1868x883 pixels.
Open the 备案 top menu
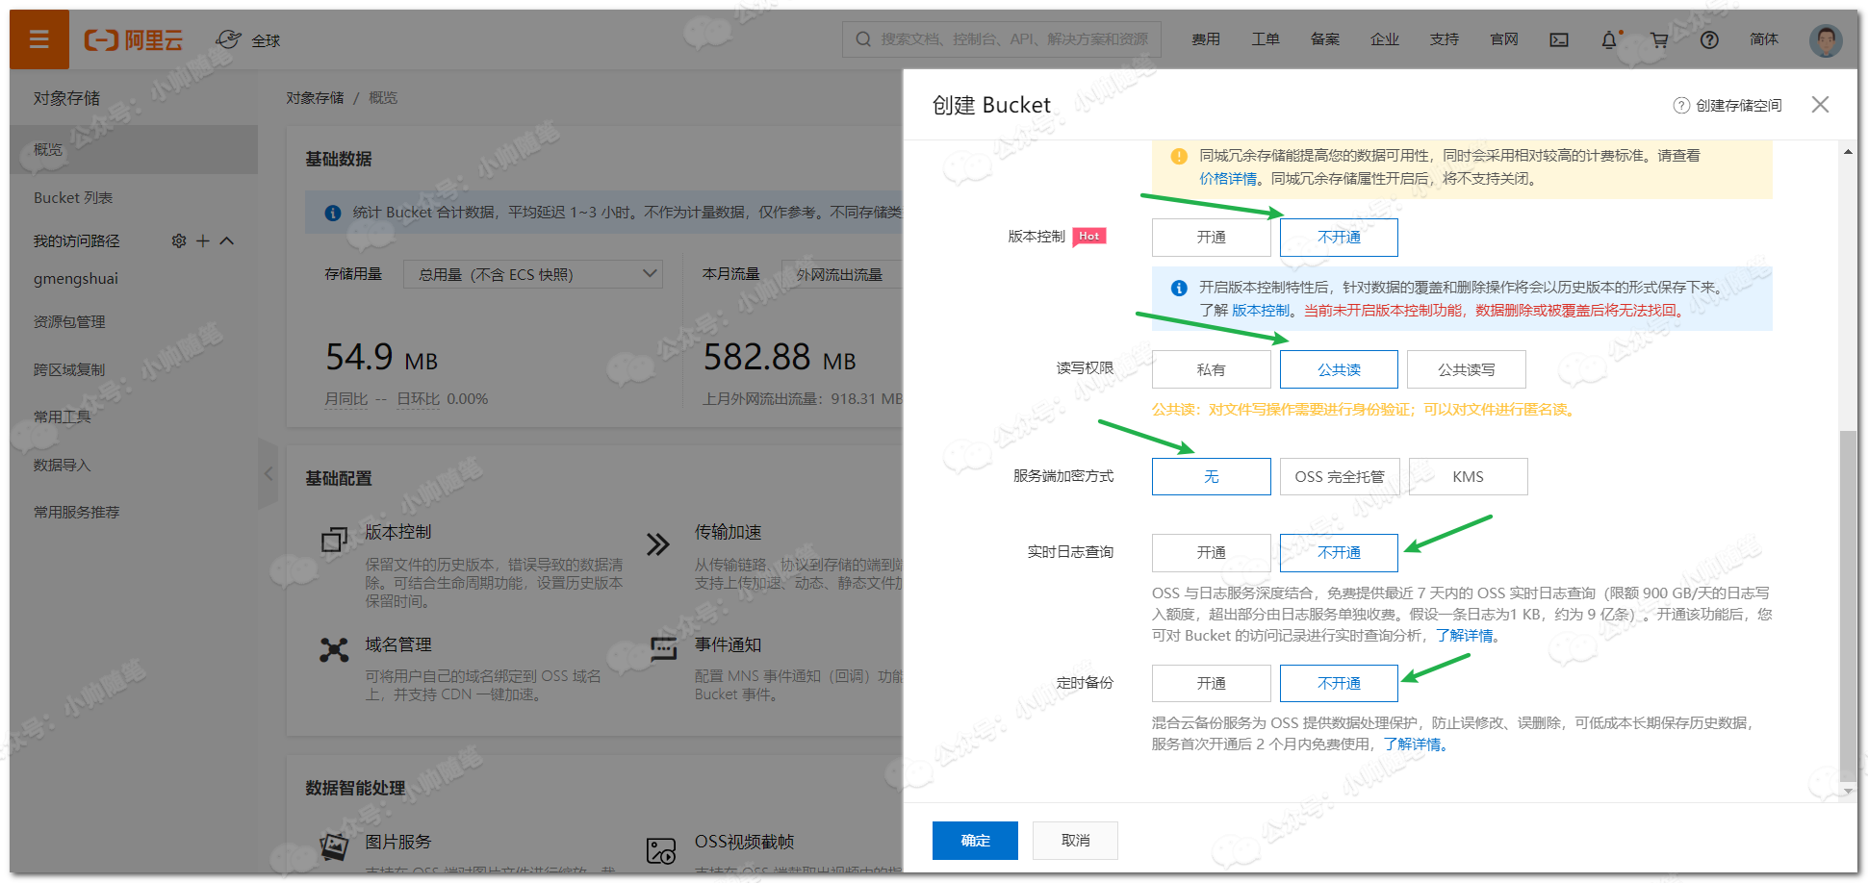point(1324,39)
